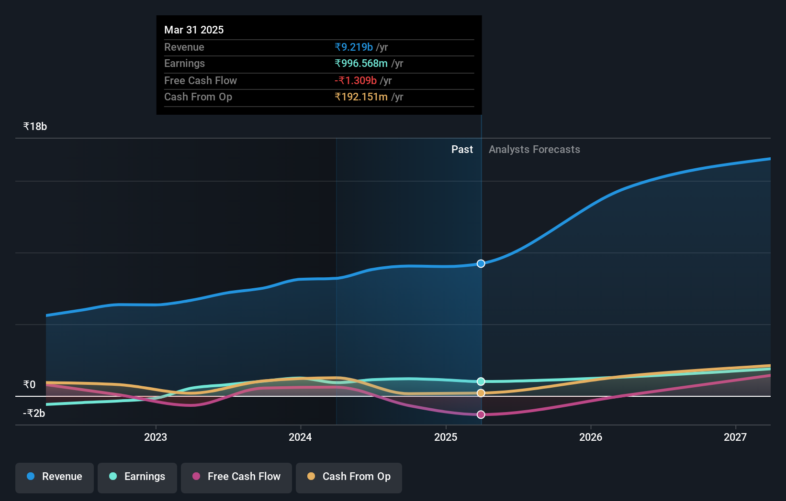The height and width of the screenshot is (501, 786).
Task: Click the Past section label
Action: [x=462, y=149]
